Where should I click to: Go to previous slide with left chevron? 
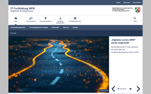pos(113,89)
